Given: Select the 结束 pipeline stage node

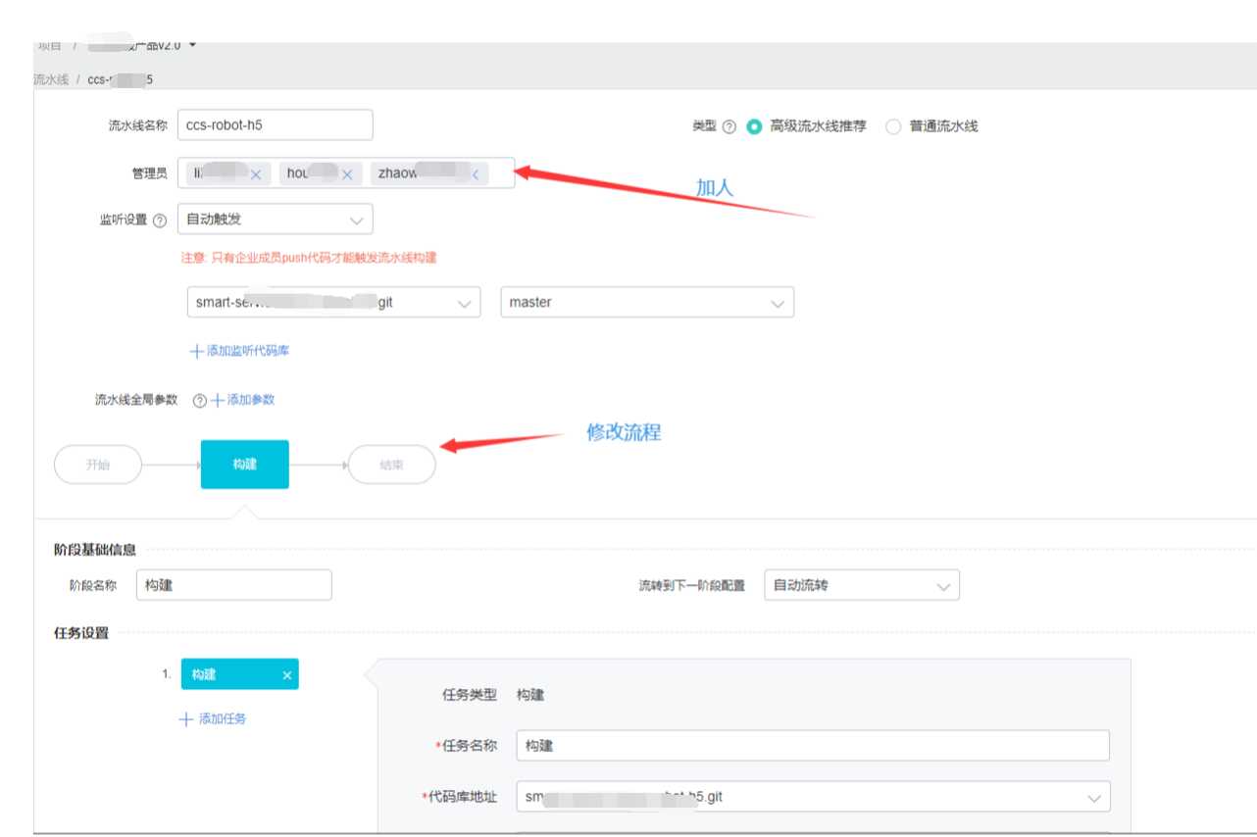Looking at the screenshot, I should [392, 465].
